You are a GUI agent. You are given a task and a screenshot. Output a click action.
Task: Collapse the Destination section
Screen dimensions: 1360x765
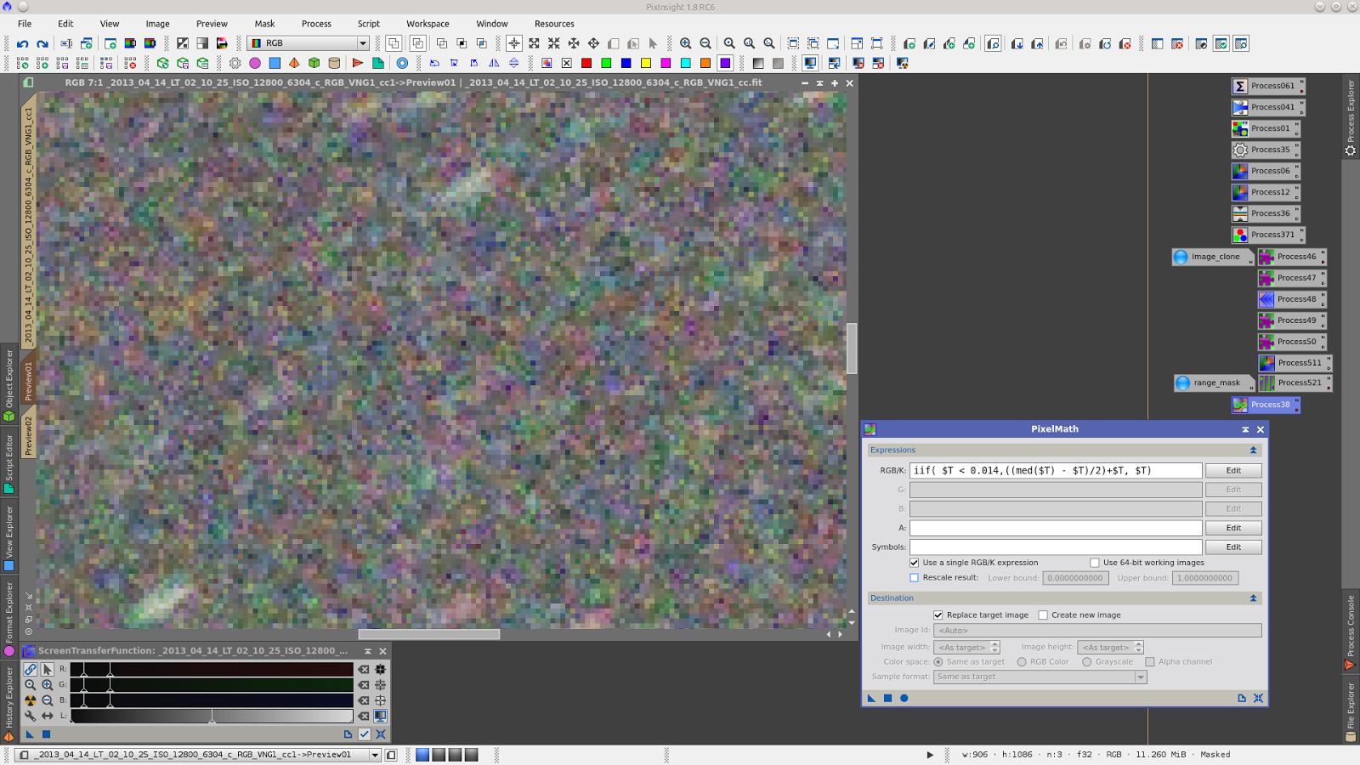point(1253,598)
